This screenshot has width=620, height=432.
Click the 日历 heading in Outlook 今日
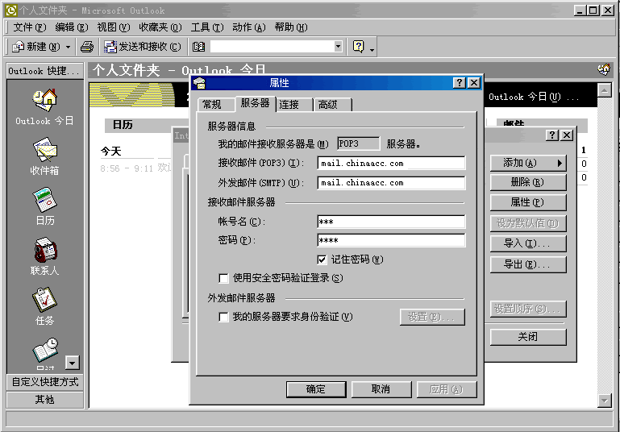pyautogui.click(x=123, y=125)
